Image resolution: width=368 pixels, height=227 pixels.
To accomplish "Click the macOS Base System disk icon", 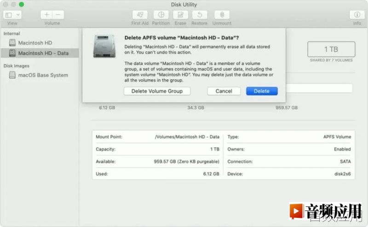I will pyautogui.click(x=12, y=75).
